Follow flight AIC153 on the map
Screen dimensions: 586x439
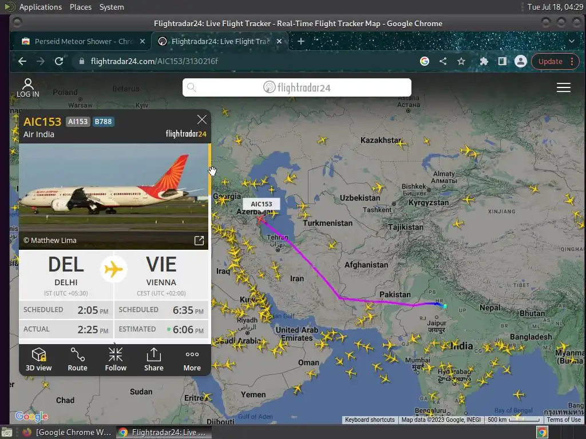click(x=116, y=360)
